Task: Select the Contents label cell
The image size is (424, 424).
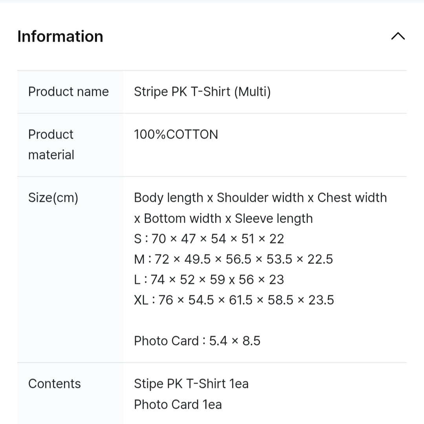Action: (x=70, y=393)
